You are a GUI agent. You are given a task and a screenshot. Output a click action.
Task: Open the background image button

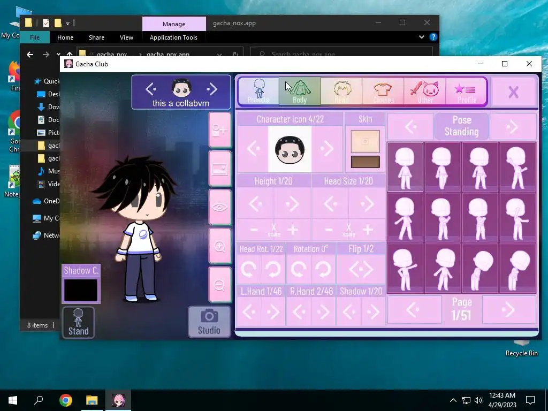tap(220, 169)
